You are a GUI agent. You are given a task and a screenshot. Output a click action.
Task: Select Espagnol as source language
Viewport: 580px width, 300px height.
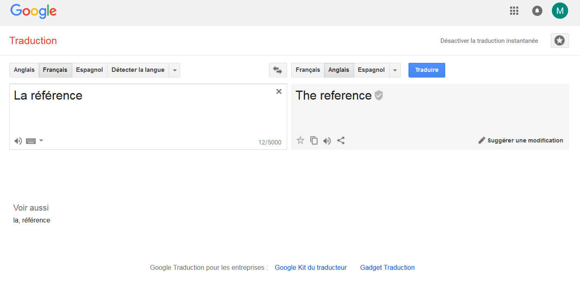89,70
